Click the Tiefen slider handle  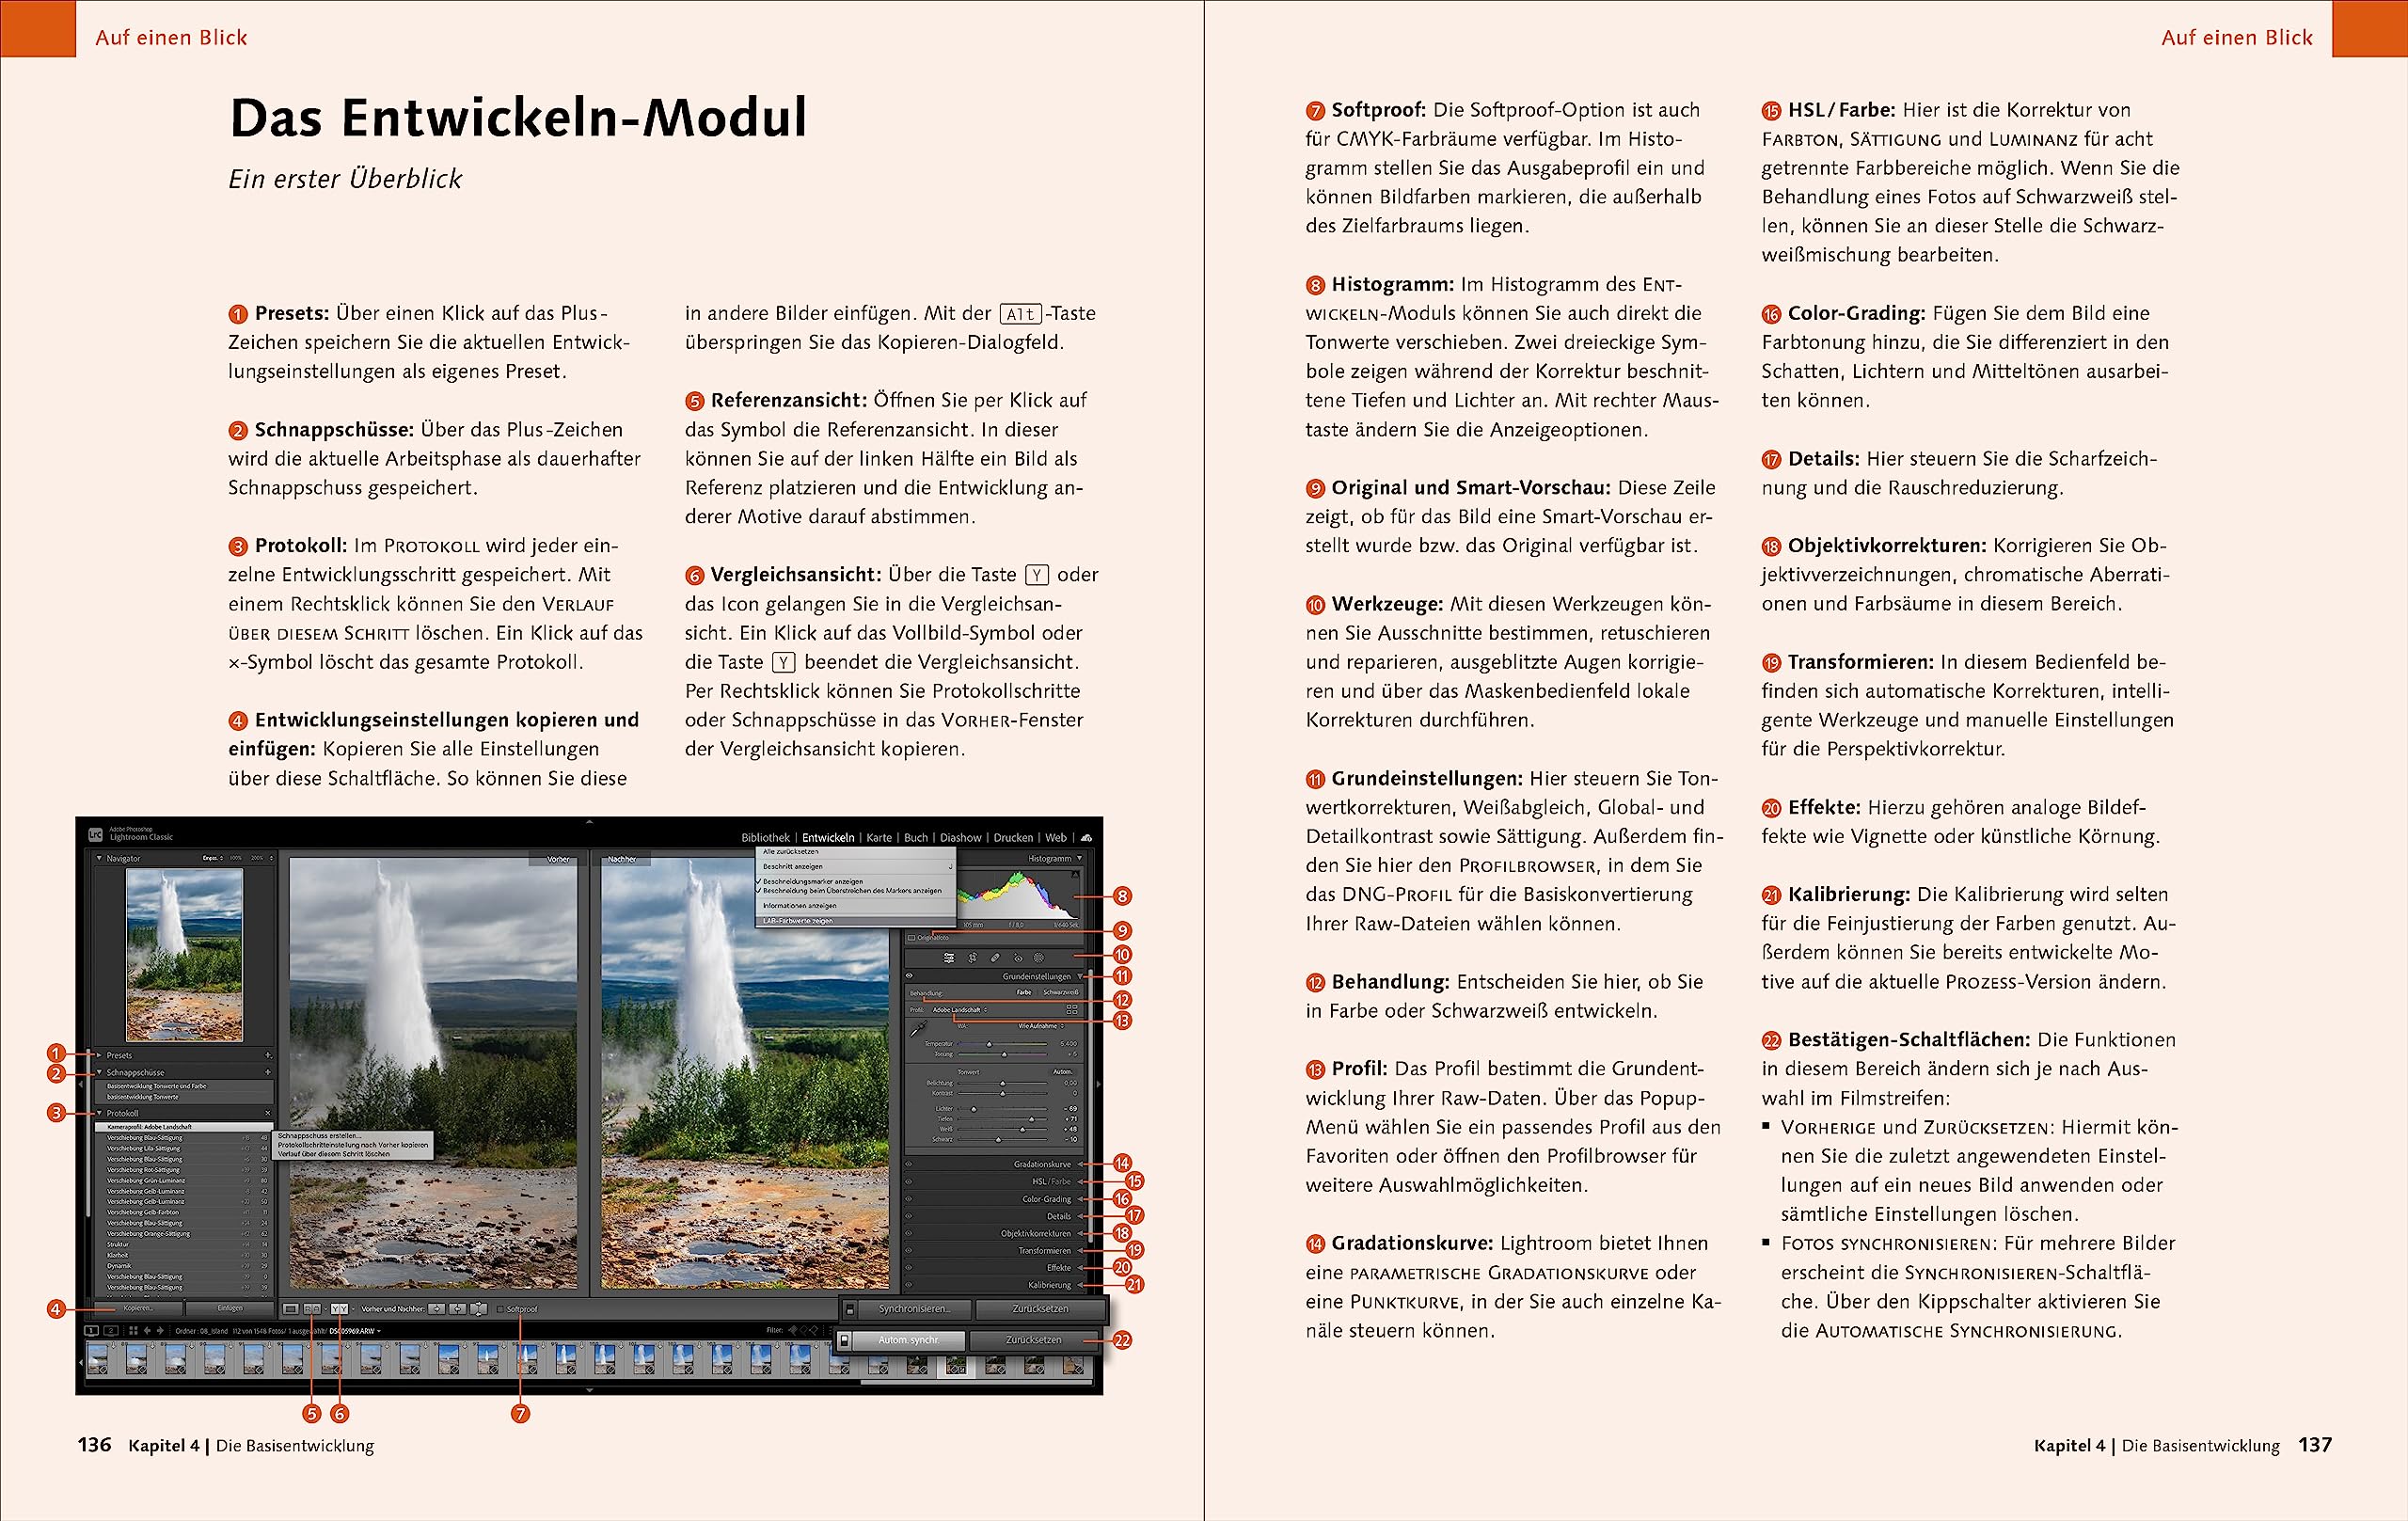pyautogui.click(x=1032, y=1120)
